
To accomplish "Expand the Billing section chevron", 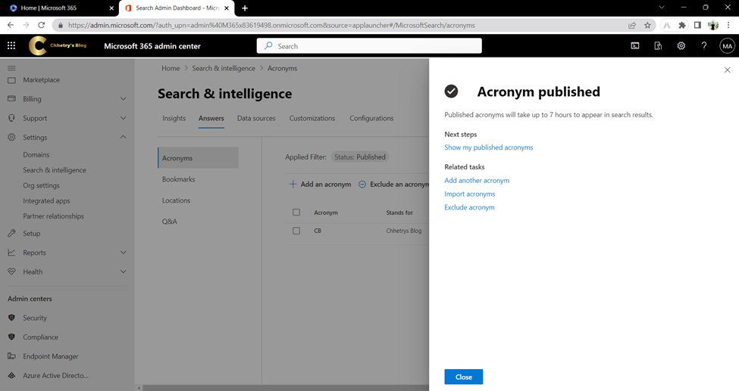I will point(123,99).
